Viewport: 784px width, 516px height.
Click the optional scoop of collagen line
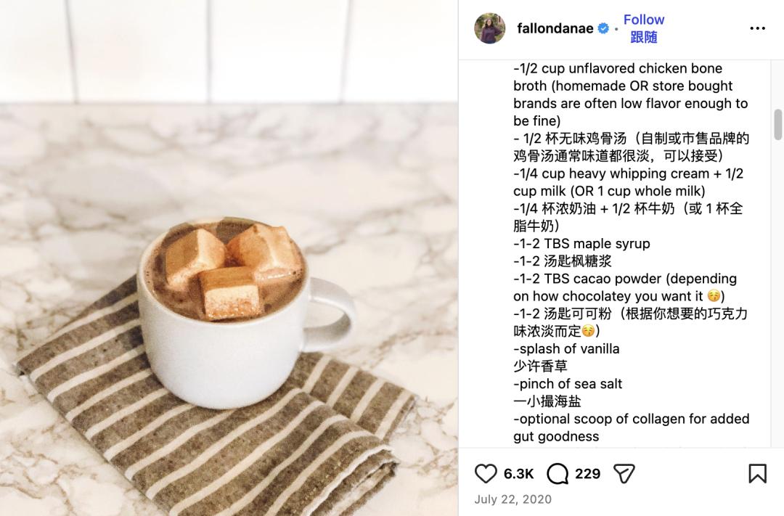coord(631,427)
